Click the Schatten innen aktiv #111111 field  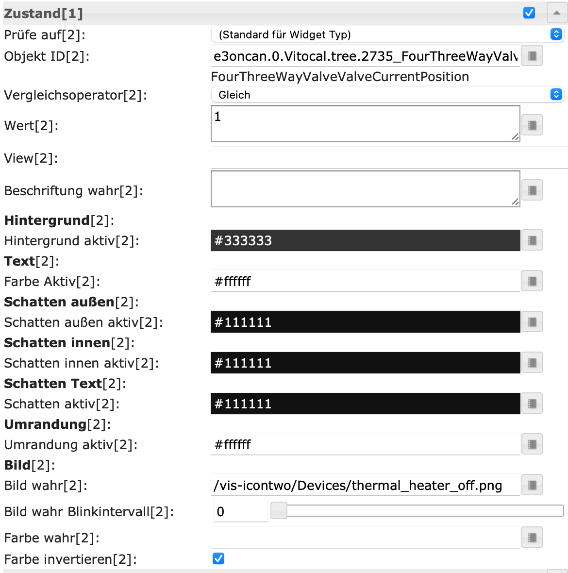point(365,363)
